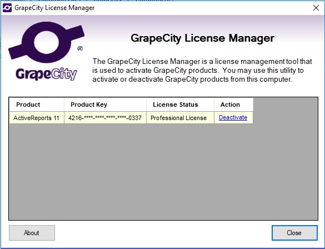The height and width of the screenshot is (249, 325).
Task: Click the Deactivate link for ActiveReports 11
Action: coord(233,118)
